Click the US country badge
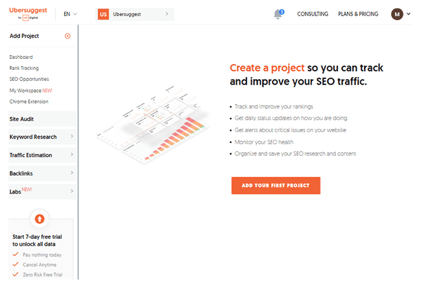The width and height of the screenshot is (421, 290). tap(103, 14)
